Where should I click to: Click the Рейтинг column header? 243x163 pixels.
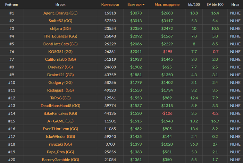pyautogui.click(x=11, y=5)
